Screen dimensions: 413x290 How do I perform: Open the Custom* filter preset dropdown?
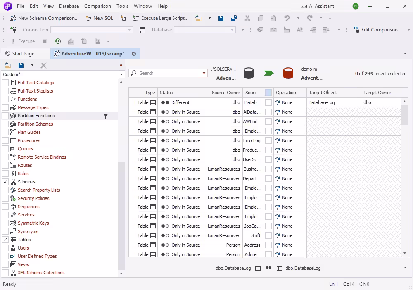[x=121, y=74]
